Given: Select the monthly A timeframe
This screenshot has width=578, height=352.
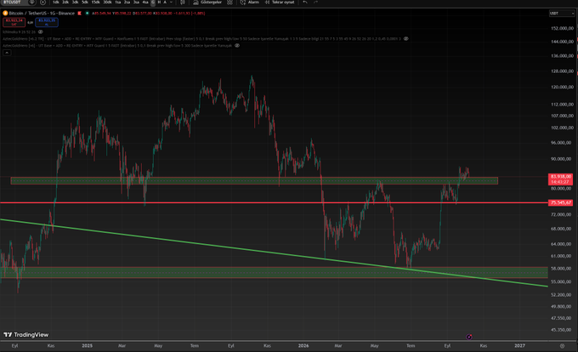Looking at the screenshot, I should [165, 3].
